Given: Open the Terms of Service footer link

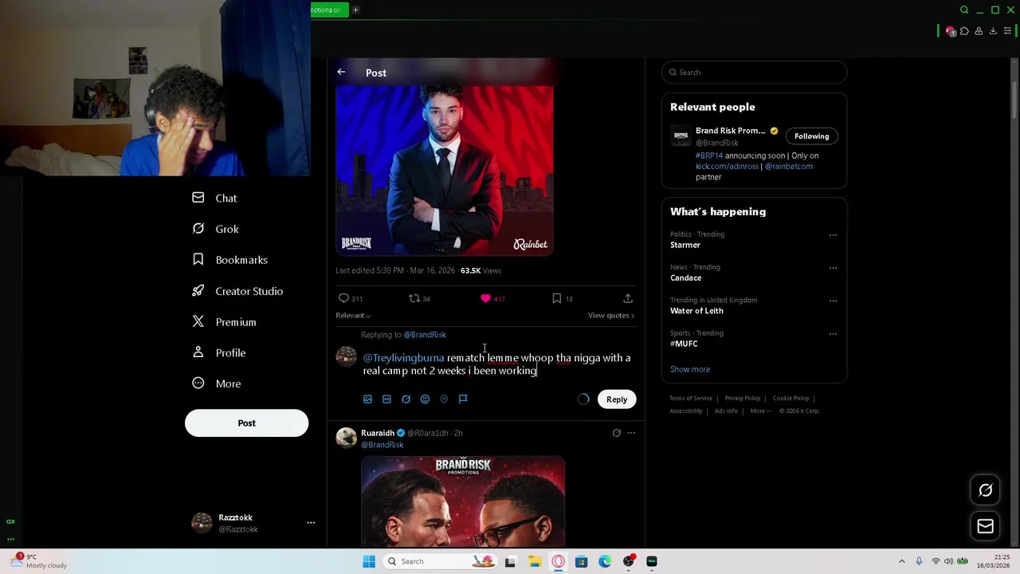Looking at the screenshot, I should point(690,398).
